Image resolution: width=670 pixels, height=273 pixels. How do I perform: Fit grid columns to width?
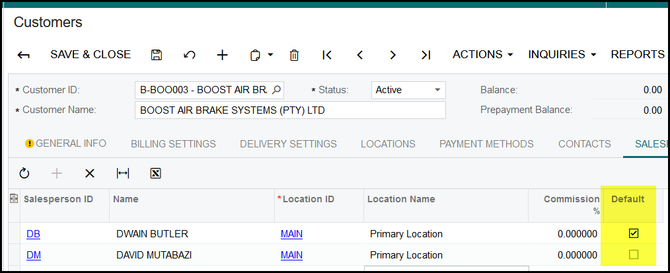click(123, 173)
